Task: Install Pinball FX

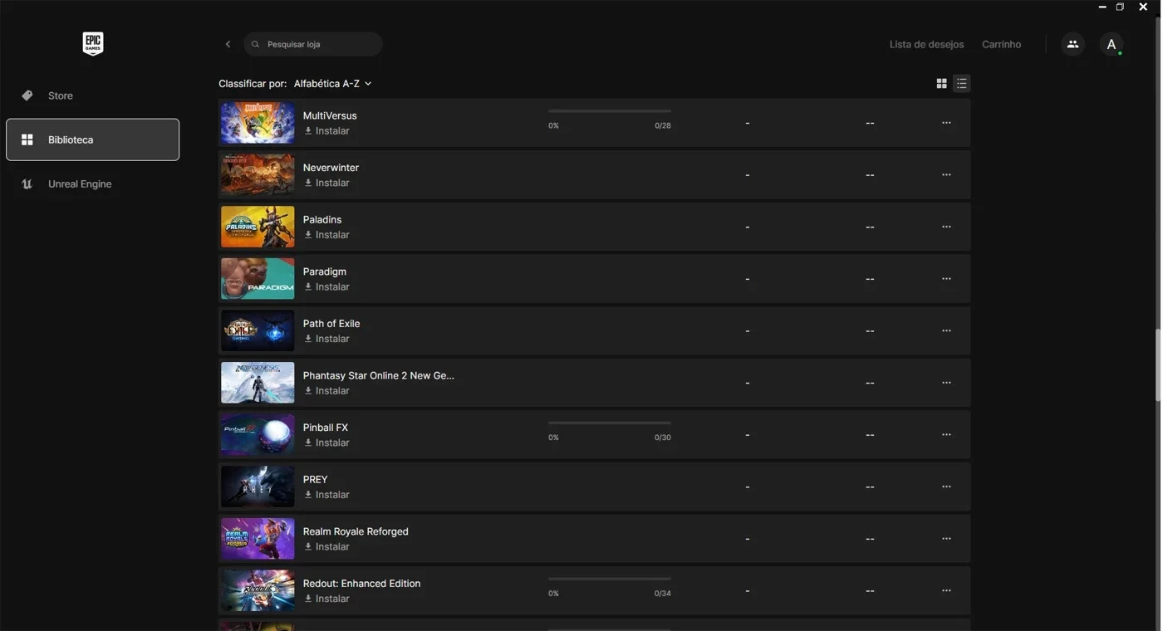Action: (326, 443)
